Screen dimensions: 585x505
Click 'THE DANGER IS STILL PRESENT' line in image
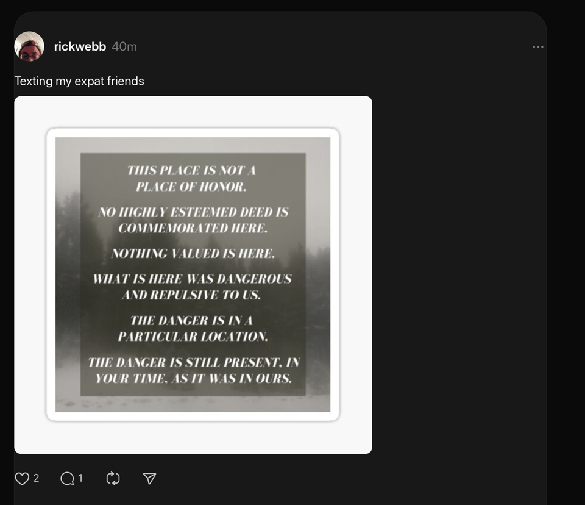(194, 370)
